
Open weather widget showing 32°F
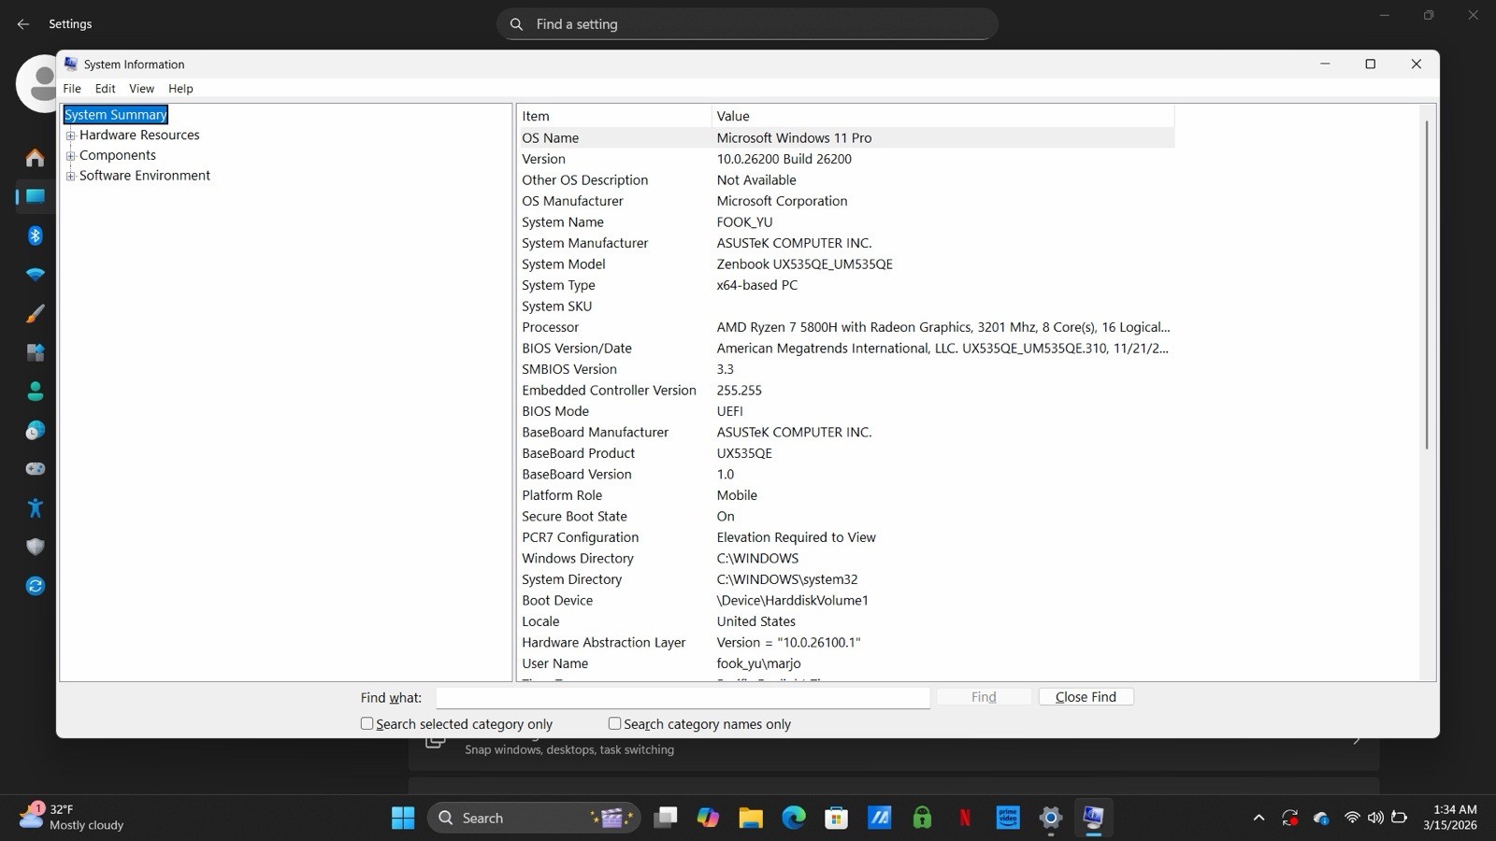click(x=71, y=817)
